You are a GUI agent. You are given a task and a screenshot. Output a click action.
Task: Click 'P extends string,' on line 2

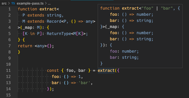click(43, 15)
